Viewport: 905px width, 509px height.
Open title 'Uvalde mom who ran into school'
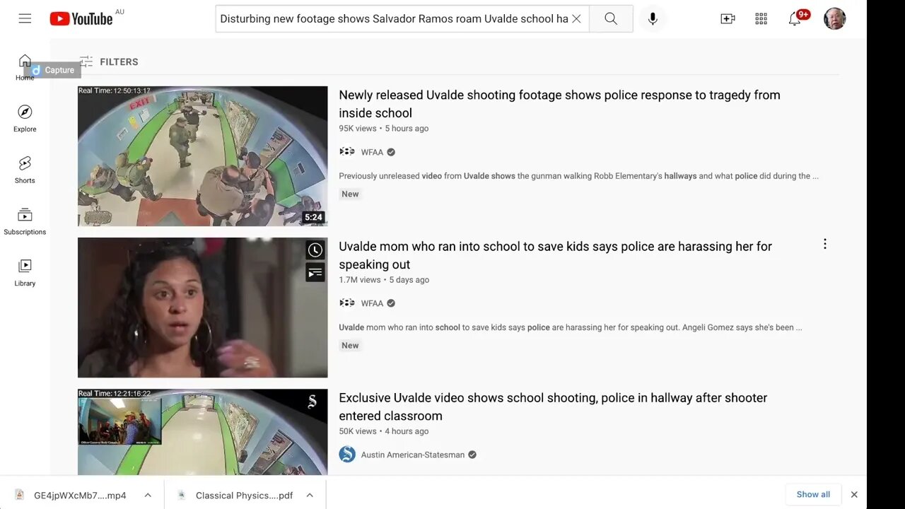pos(555,255)
